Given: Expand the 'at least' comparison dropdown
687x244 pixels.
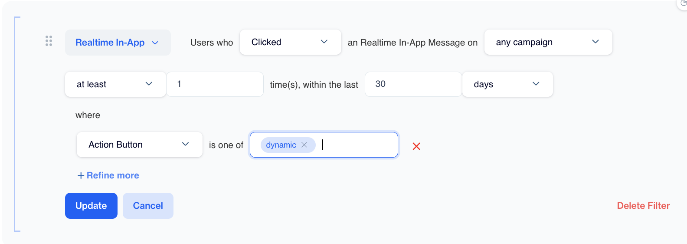Looking at the screenshot, I should (x=115, y=84).
